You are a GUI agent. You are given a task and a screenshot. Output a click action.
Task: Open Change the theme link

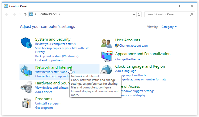pos(127,59)
